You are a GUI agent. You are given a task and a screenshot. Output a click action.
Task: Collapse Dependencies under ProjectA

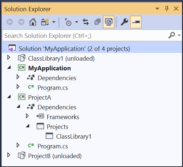18,106
